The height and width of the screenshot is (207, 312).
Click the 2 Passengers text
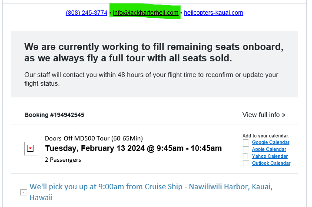(63, 160)
